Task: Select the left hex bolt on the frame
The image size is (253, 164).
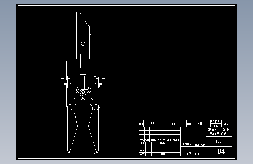Action: [x=66, y=82]
